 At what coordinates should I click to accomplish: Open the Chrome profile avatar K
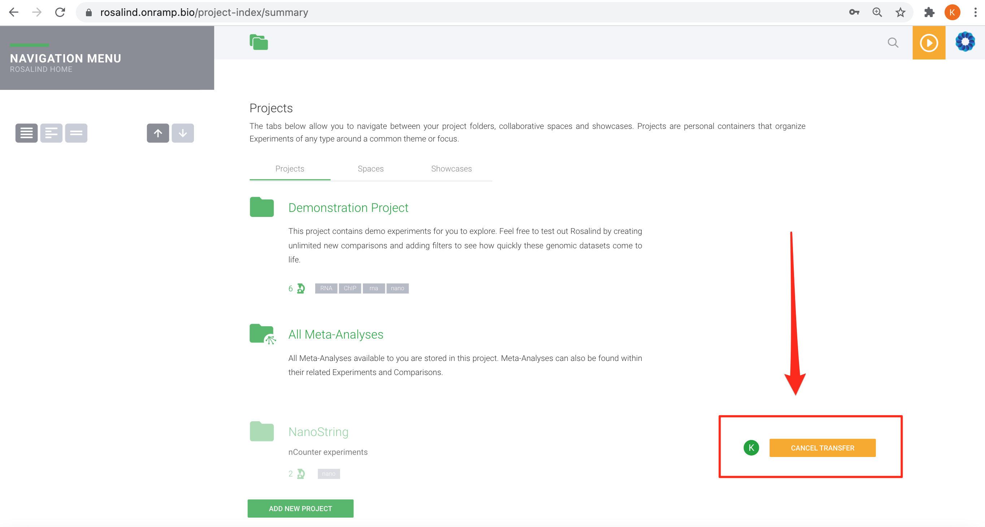952,12
